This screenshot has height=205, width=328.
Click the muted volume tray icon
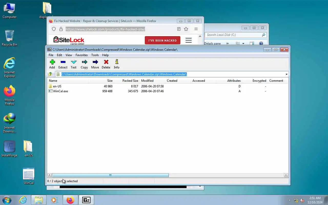click(302, 200)
